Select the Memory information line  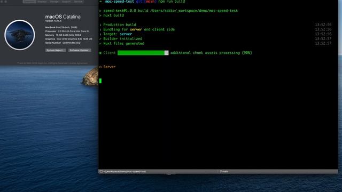[63, 35]
